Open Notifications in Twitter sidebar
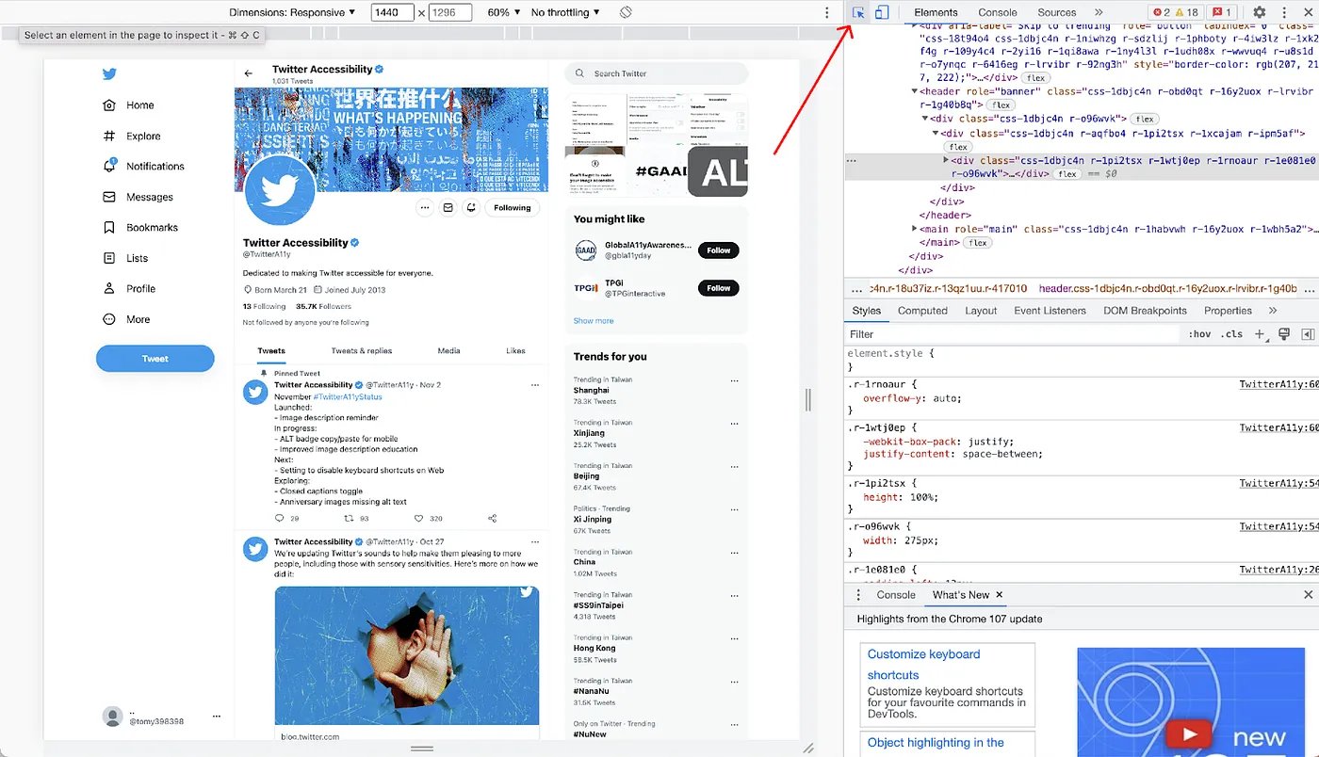1319x757 pixels. tap(143, 166)
